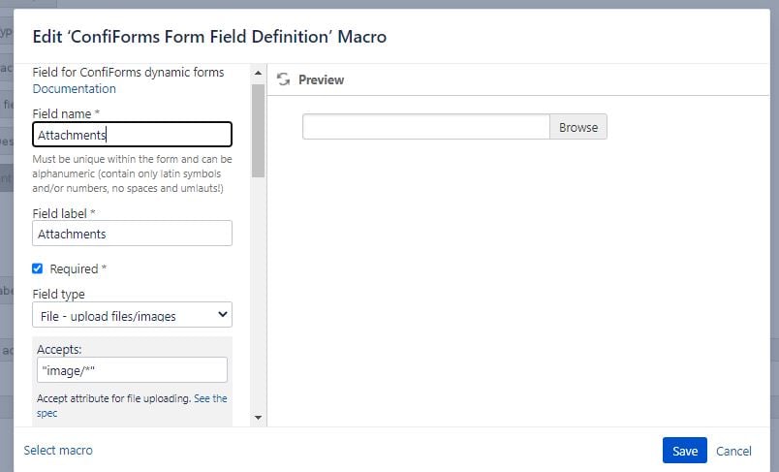Click the 'Accept attribute for file uploading' text
Screen dimensions: 779x472
[x=113, y=398]
